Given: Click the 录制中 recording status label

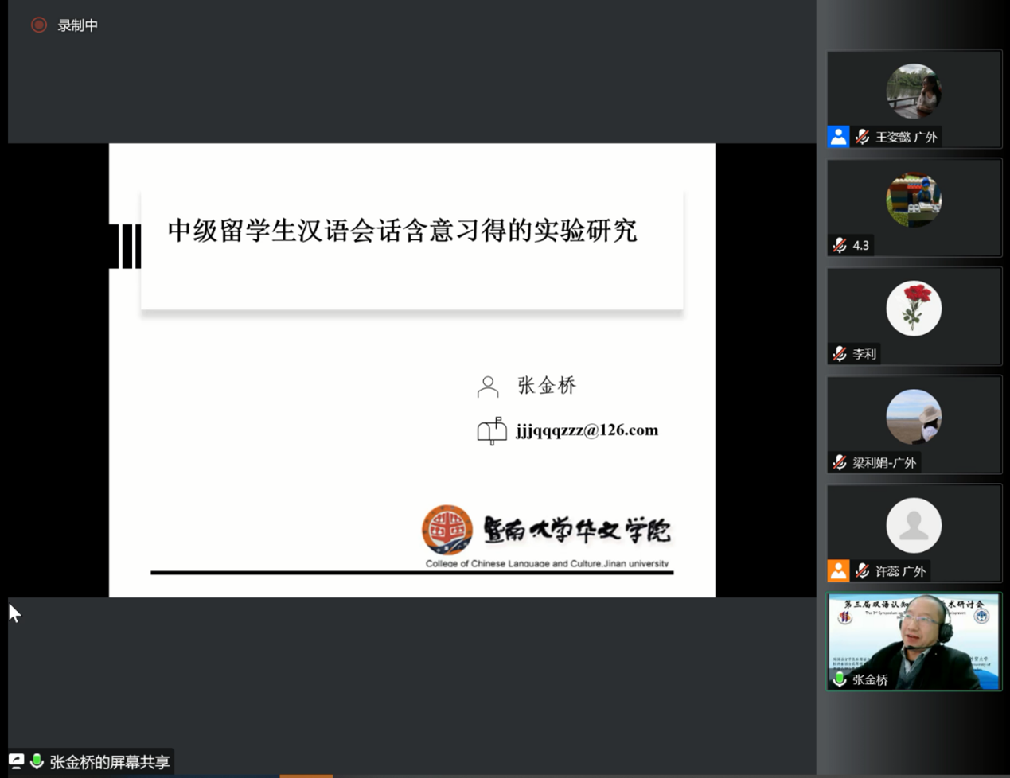Looking at the screenshot, I should pos(78,25).
